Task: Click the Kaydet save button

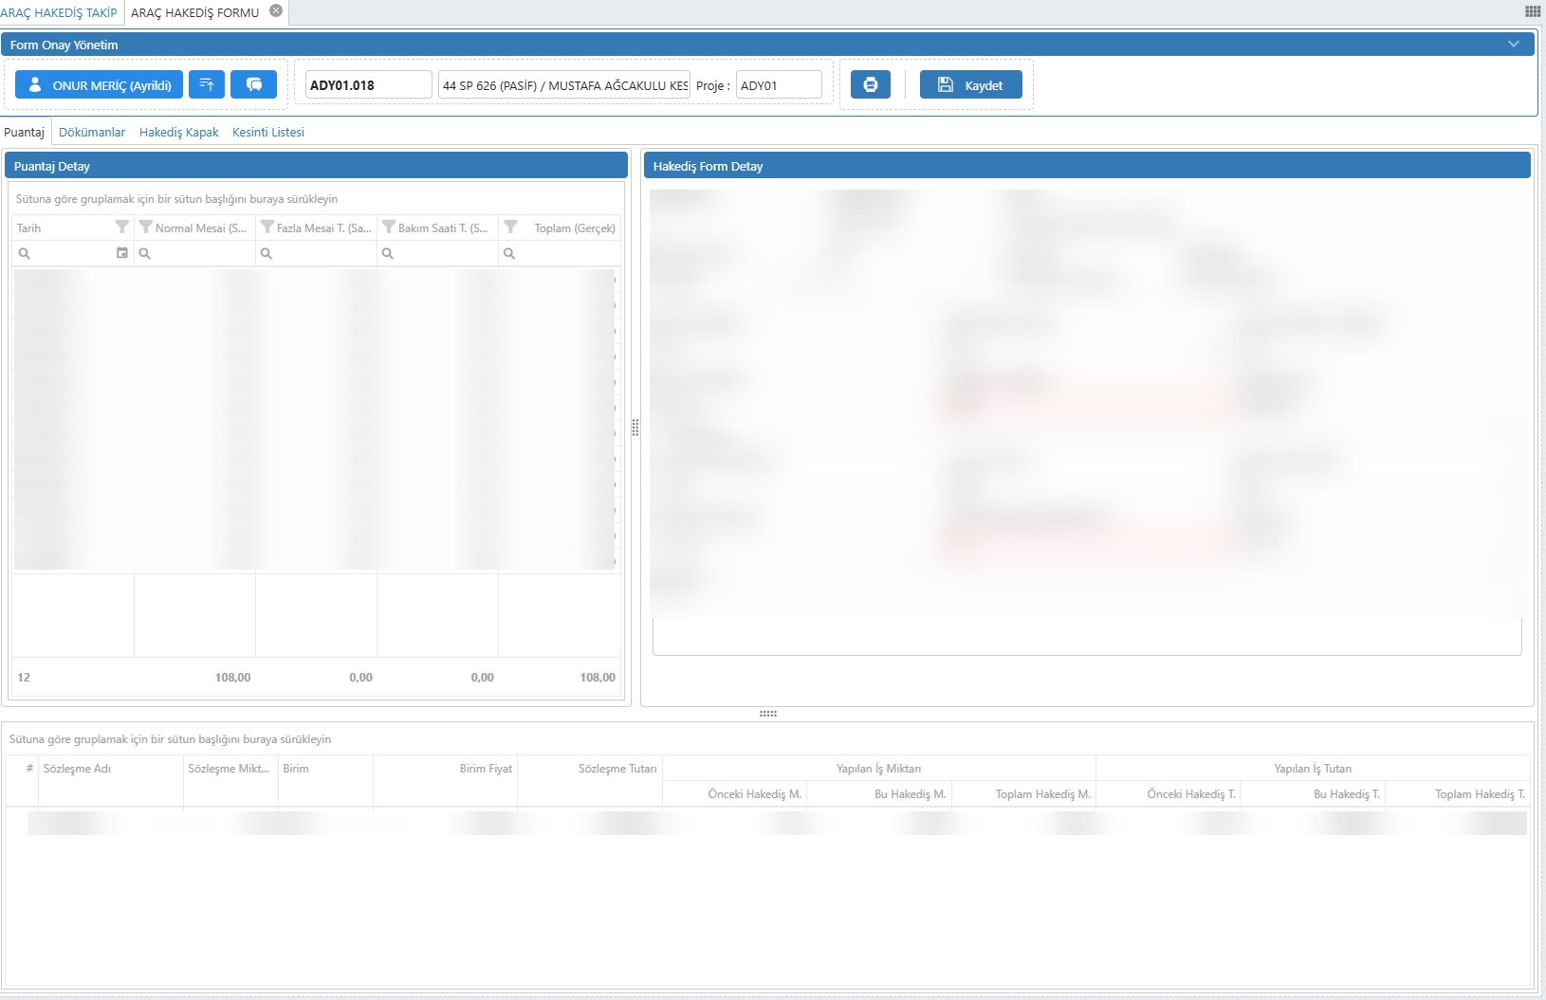Action: 970,84
